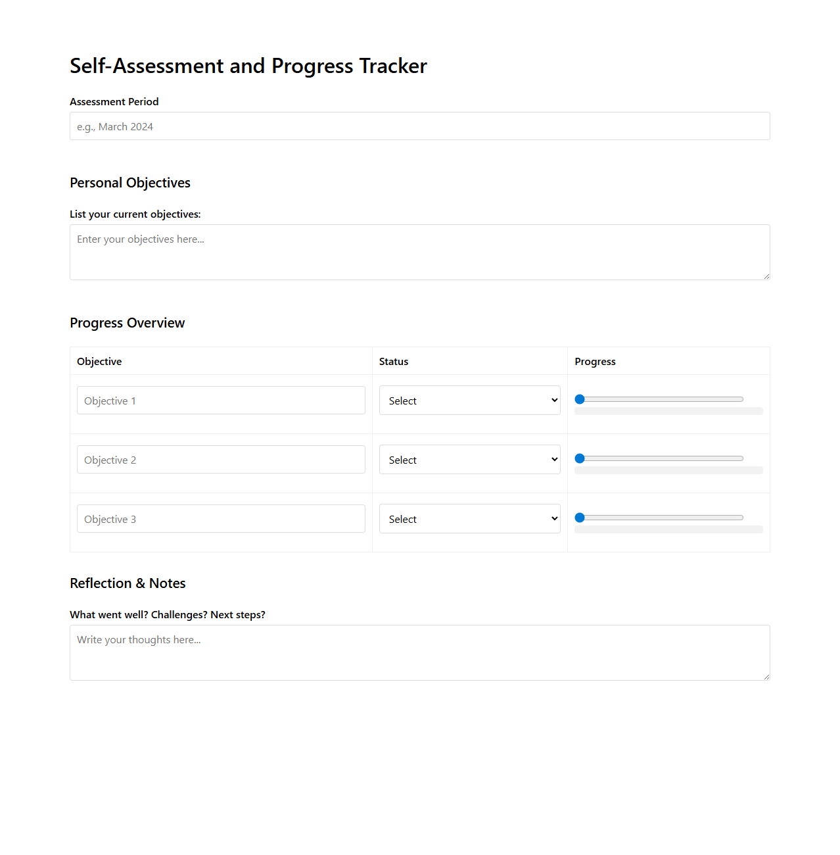Click the List your current objectives label
Image resolution: width=840 pixels, height=855 pixels.
pos(135,214)
